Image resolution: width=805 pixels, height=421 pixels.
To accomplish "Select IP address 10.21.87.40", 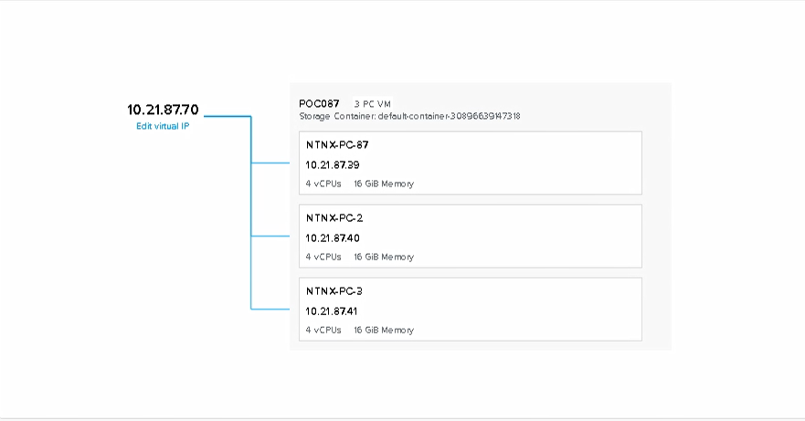I will click(x=333, y=238).
